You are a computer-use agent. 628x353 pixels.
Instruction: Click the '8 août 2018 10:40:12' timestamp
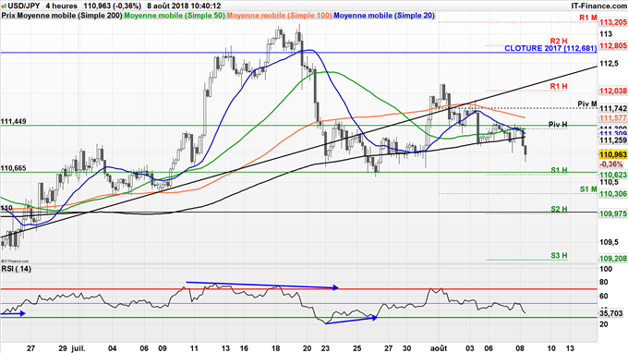[184, 6]
